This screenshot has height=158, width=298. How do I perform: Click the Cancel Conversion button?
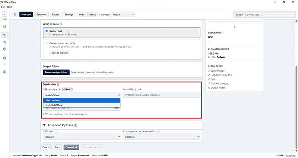tap(92, 147)
